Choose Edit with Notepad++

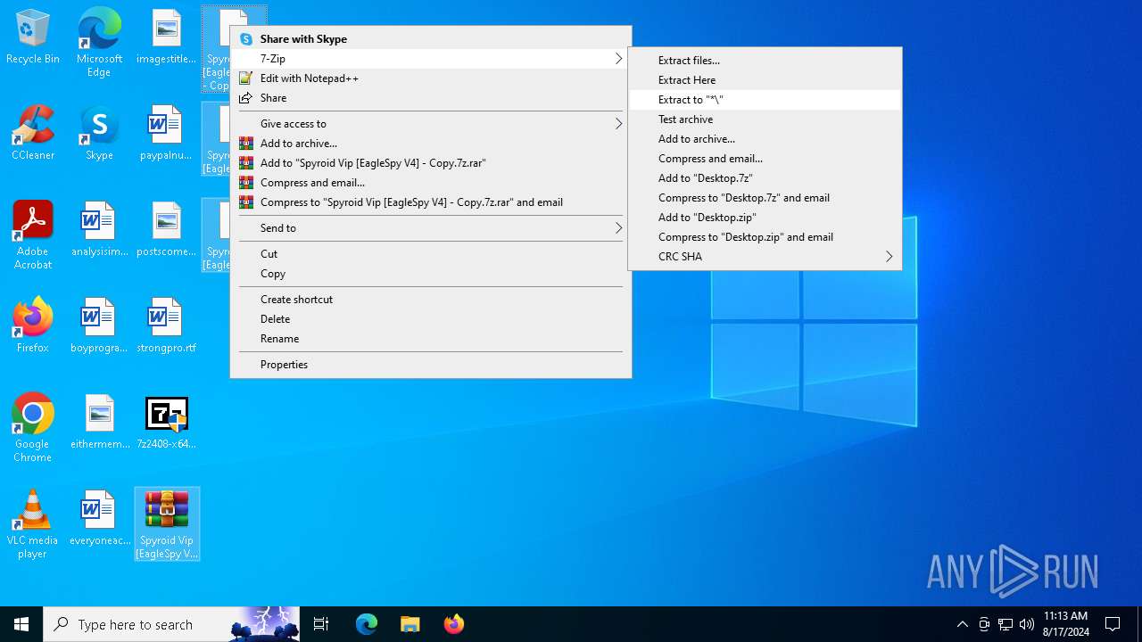click(431, 78)
